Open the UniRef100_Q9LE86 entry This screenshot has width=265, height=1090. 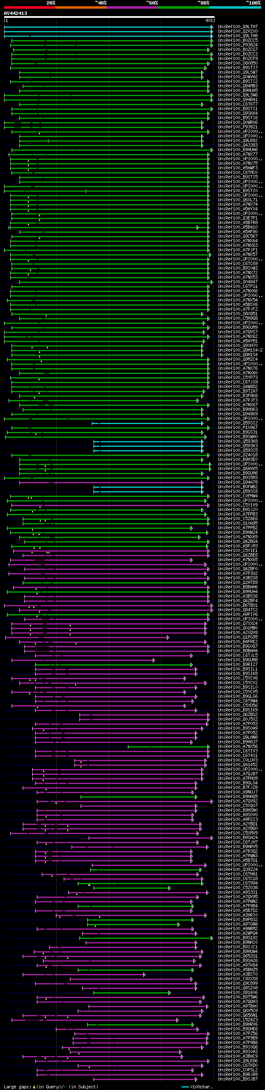(x=238, y=1061)
